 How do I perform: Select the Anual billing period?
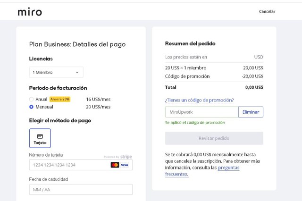coord(31,99)
